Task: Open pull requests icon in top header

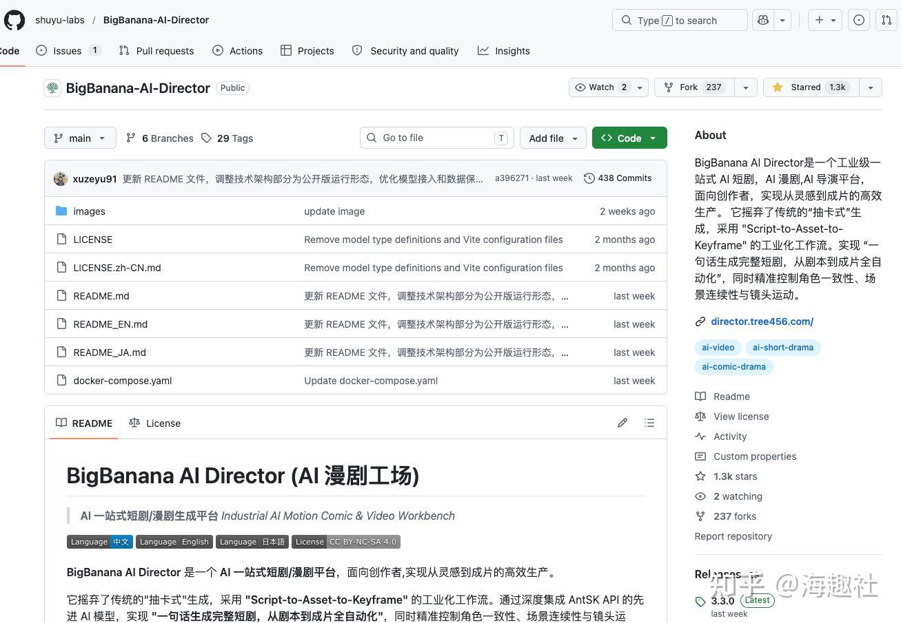Action: [887, 20]
